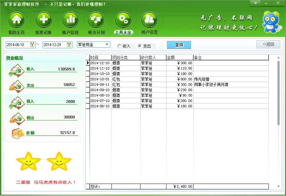Open end date calendar picker
The width and height of the screenshot is (286, 196).
click(x=69, y=45)
